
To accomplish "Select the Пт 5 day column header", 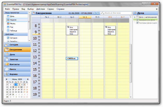I will 98,17.
